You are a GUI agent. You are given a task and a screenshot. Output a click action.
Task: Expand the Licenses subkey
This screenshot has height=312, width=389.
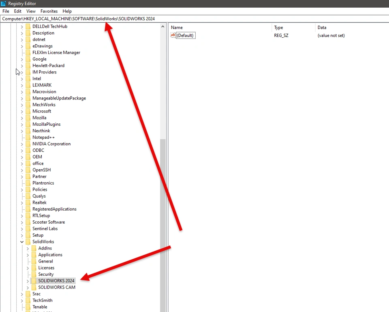(28, 268)
